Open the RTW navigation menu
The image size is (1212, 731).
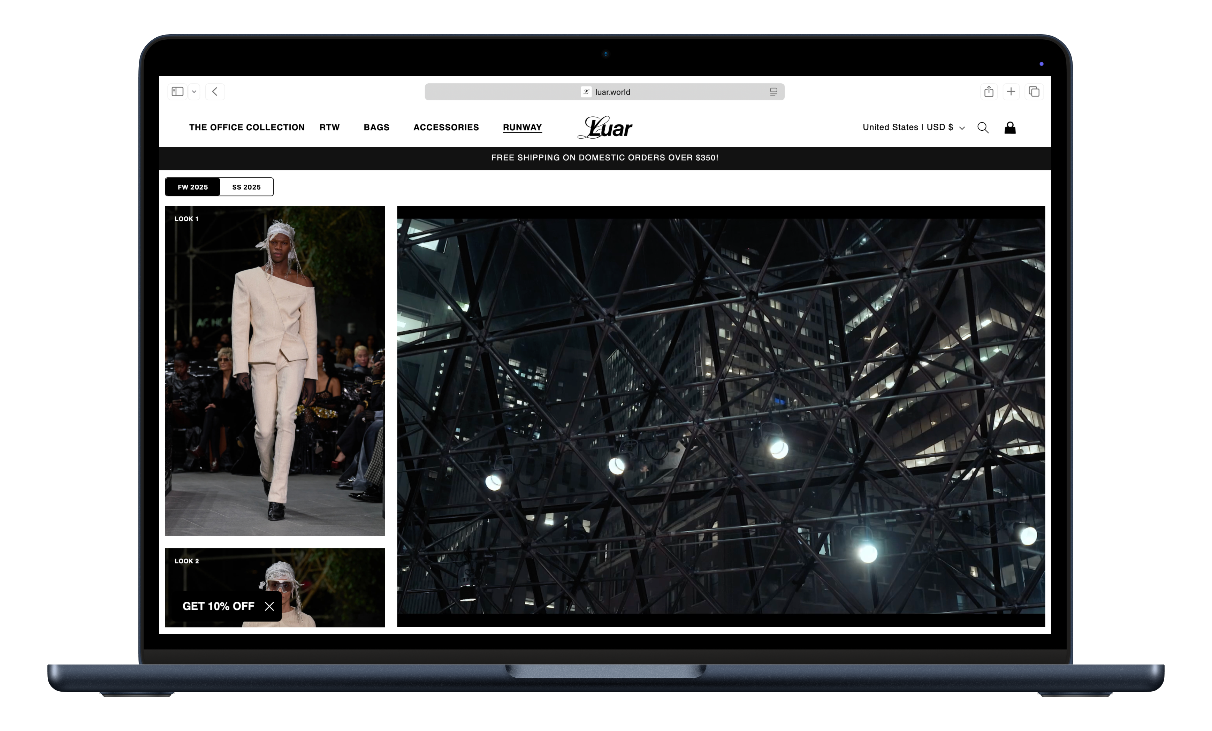[329, 127]
